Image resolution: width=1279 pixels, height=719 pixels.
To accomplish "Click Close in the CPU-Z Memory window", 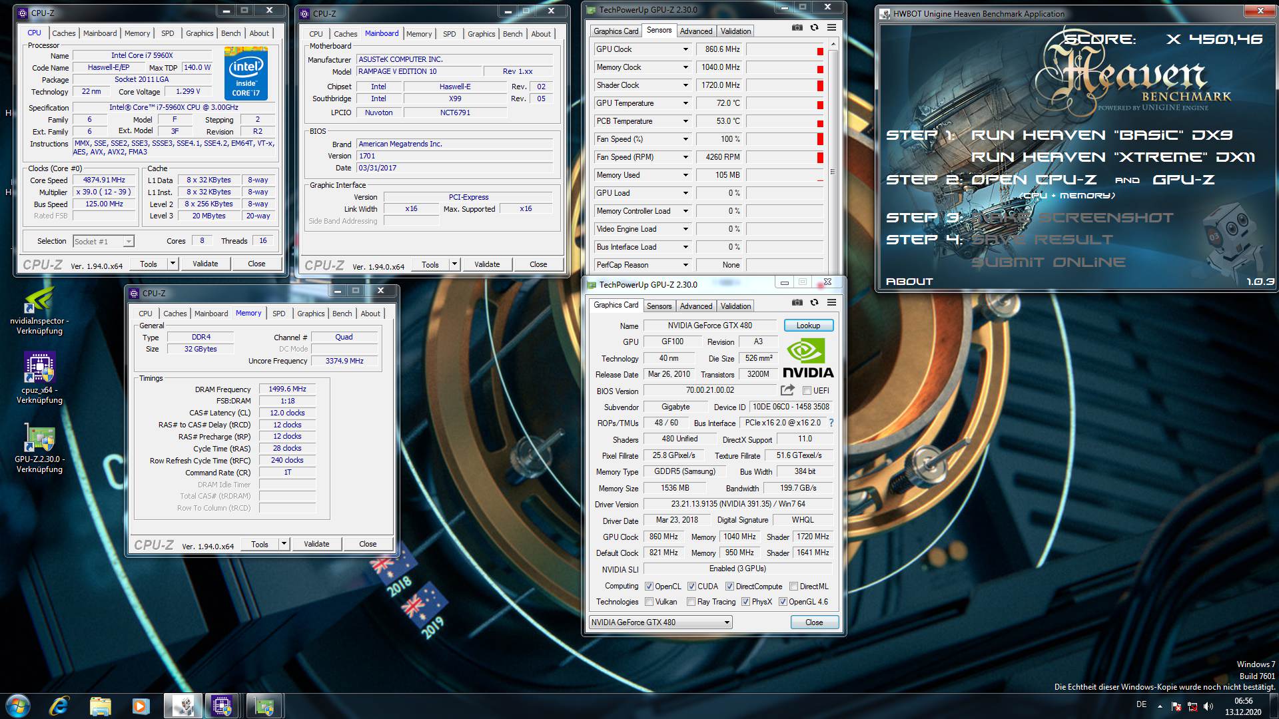I will pyautogui.click(x=368, y=544).
